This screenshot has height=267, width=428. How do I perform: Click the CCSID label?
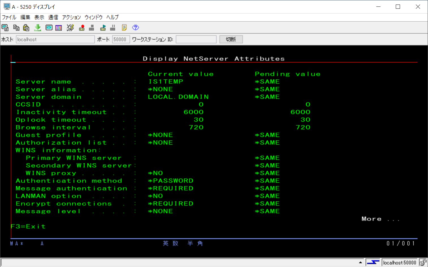click(28, 104)
